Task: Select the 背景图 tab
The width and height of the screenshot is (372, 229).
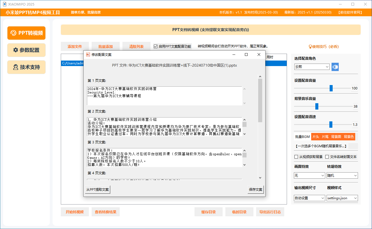Action: tap(336, 137)
